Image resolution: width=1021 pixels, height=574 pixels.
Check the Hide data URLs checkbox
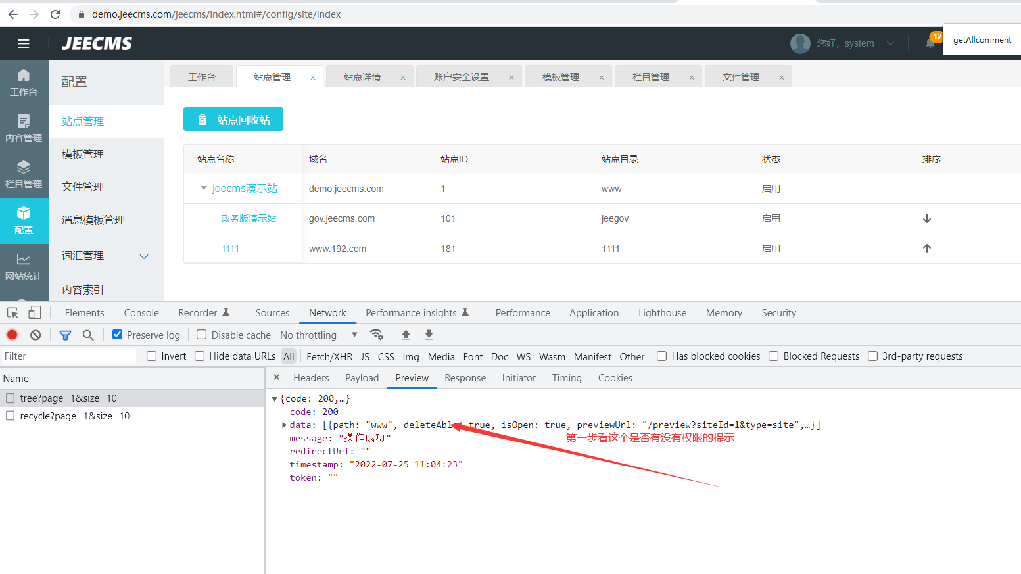click(x=200, y=356)
